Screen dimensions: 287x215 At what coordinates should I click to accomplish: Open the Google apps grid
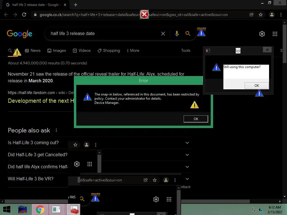click(275, 34)
